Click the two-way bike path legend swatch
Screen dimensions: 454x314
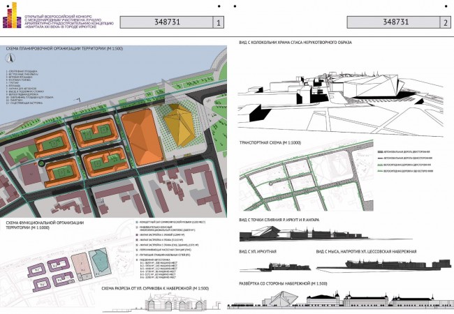click(x=379, y=165)
